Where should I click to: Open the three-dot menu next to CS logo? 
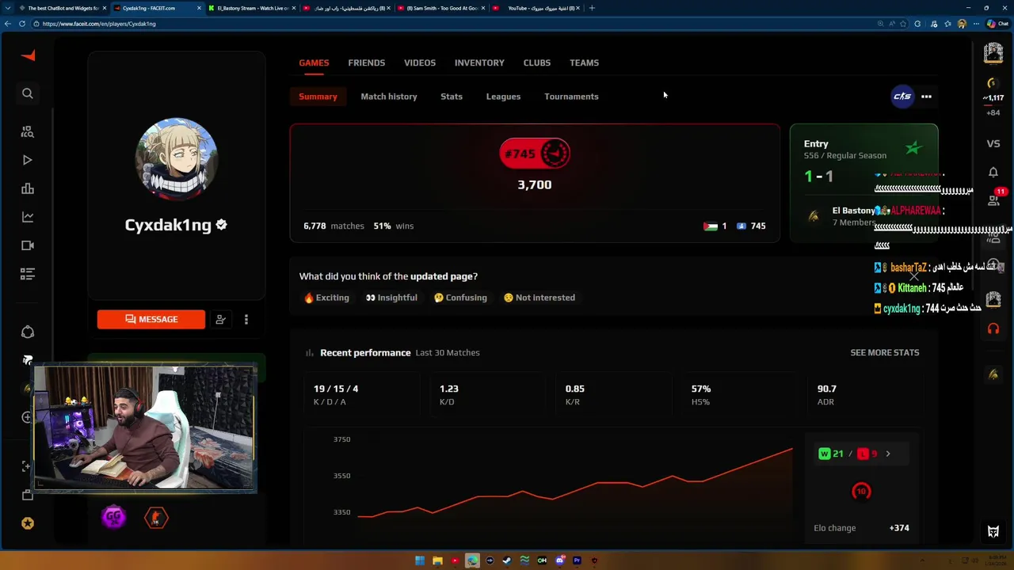(x=926, y=97)
